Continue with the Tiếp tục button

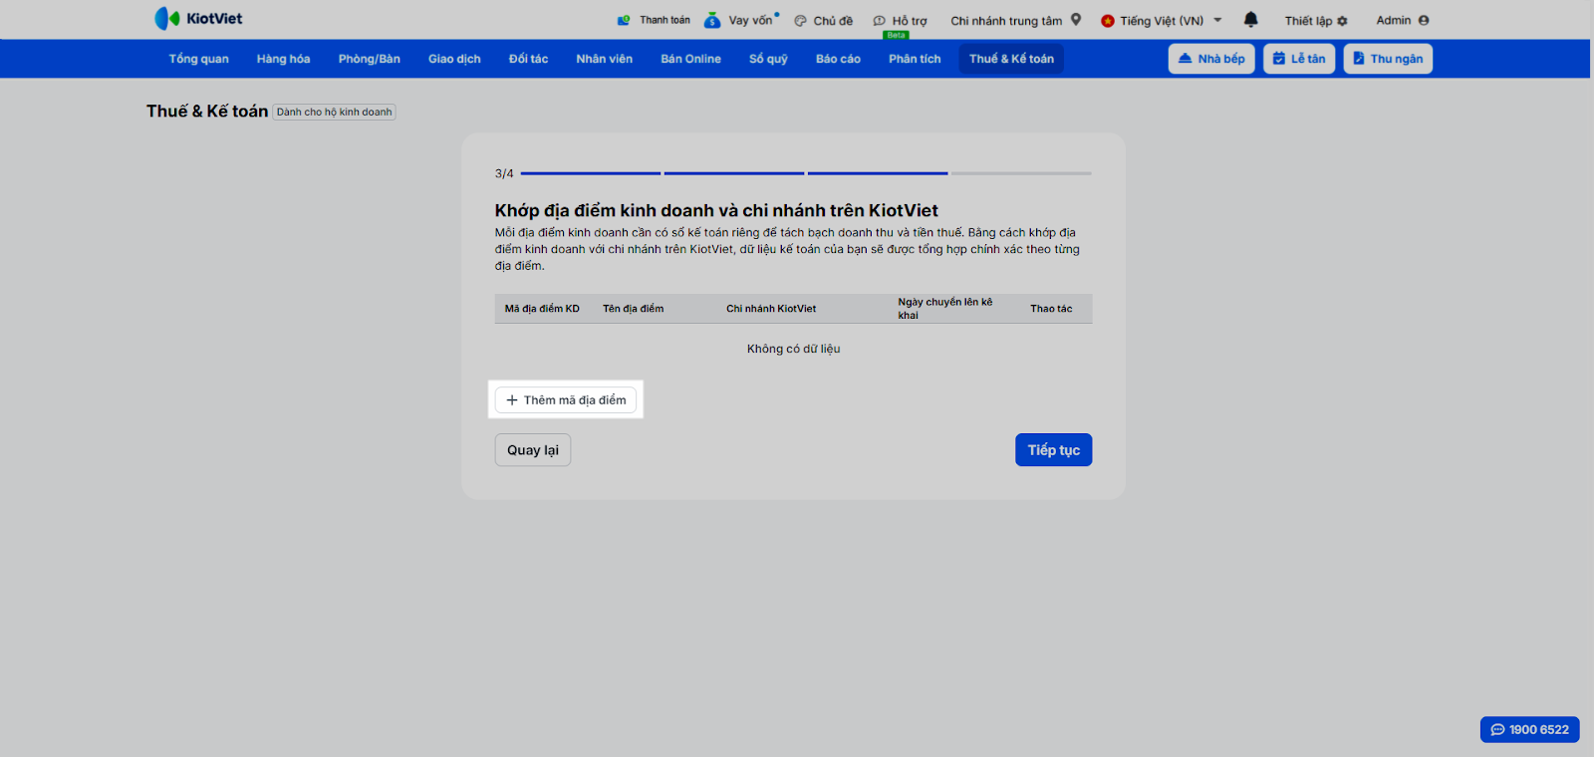(x=1054, y=450)
